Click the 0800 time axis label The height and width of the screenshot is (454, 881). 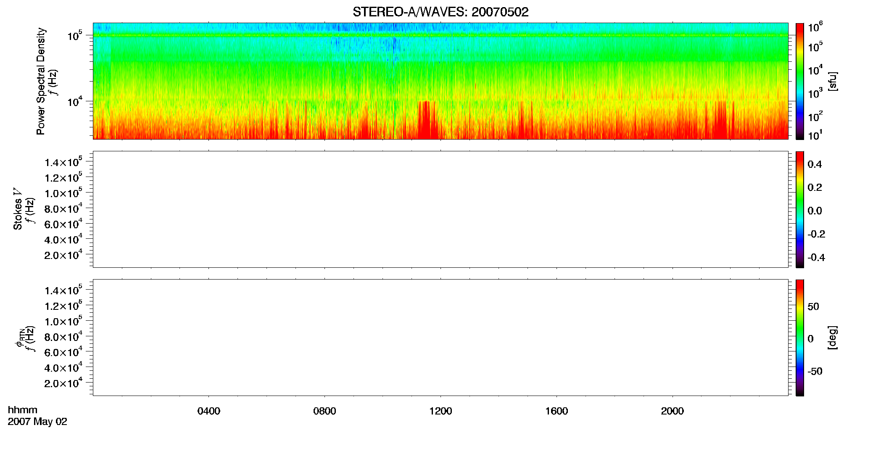(324, 411)
